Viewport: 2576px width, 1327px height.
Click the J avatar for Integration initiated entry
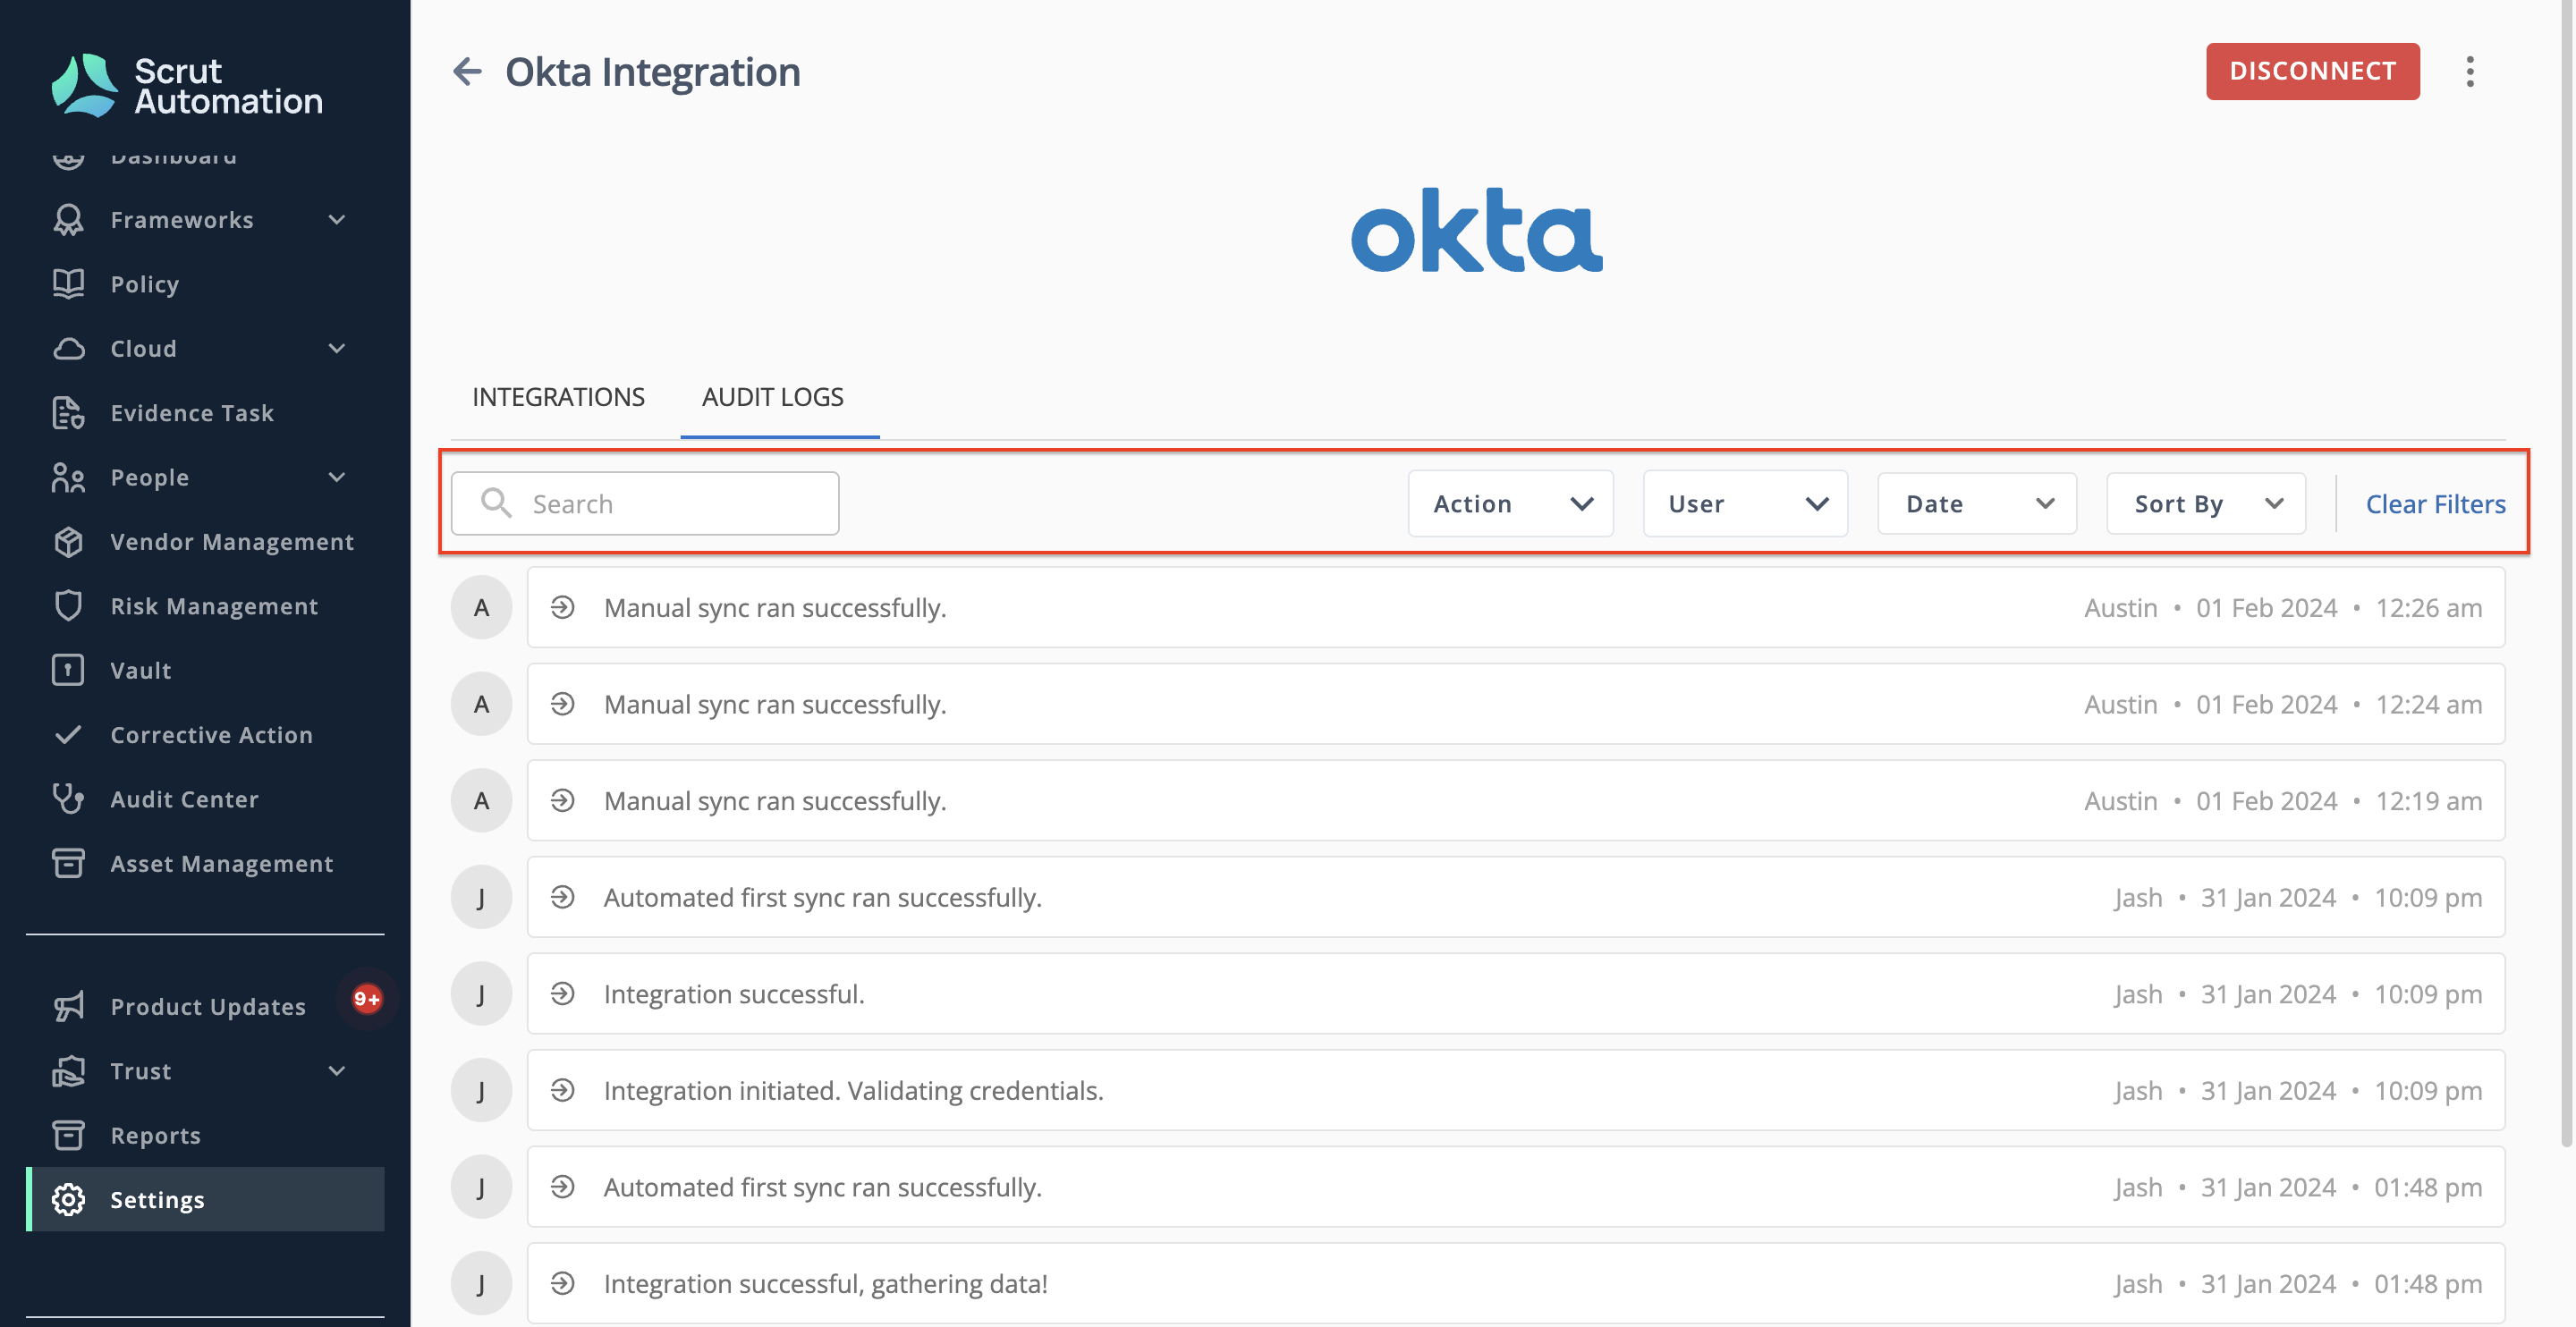pos(481,1090)
